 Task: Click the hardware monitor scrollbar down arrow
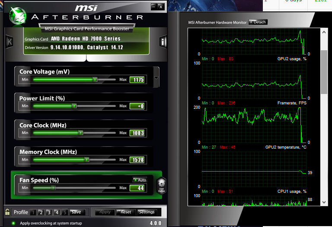click(x=324, y=202)
